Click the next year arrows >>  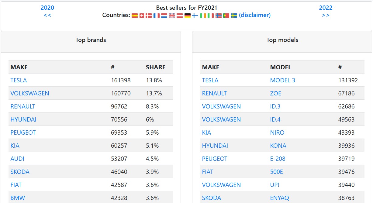click(326, 15)
